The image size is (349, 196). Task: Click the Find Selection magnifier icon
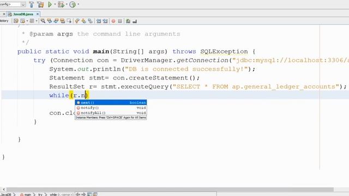(43, 21)
